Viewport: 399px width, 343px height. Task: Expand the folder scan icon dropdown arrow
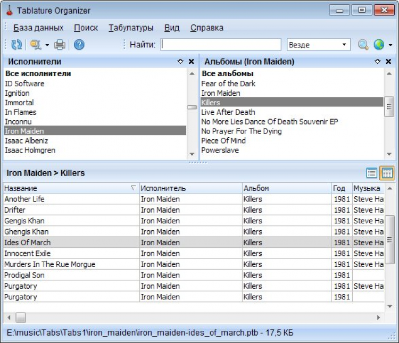[47, 45]
